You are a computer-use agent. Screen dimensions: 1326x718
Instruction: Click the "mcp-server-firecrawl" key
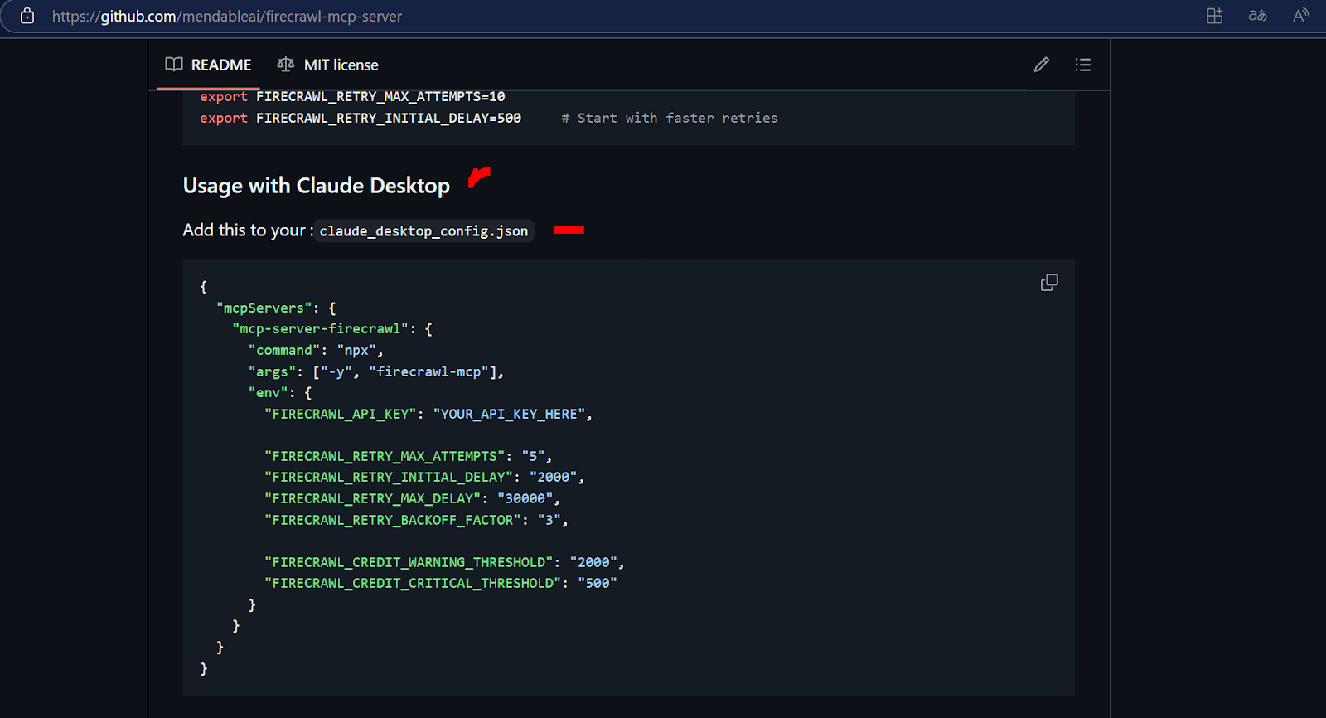point(321,329)
